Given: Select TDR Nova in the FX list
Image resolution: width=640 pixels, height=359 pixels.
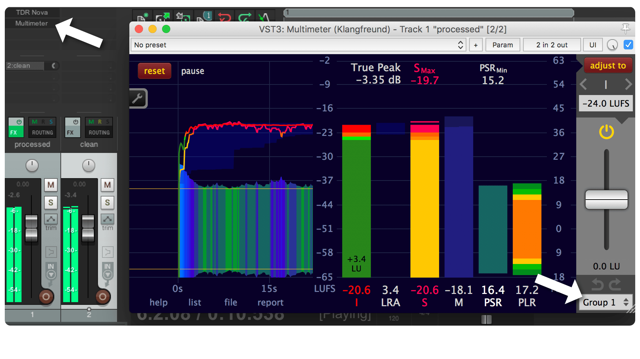Looking at the screenshot, I should click(x=31, y=12).
